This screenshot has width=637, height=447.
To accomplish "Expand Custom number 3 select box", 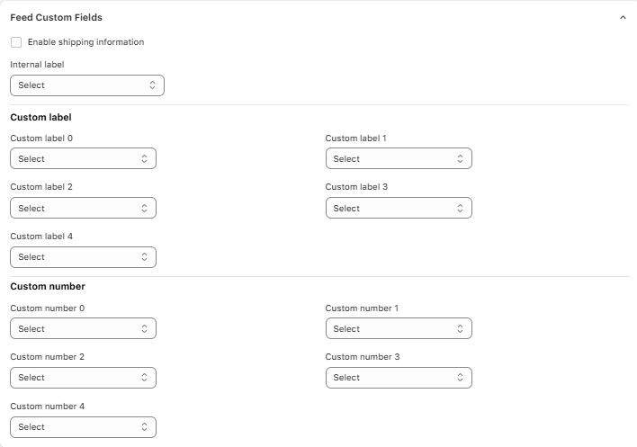I will pyautogui.click(x=399, y=378).
